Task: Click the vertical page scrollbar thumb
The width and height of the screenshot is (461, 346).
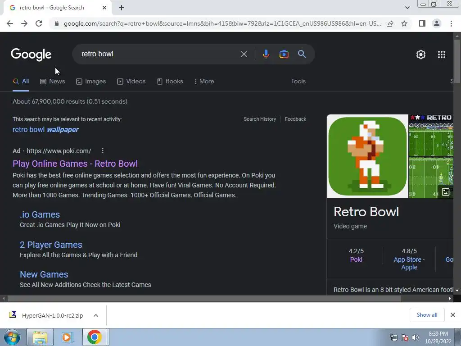Action: tap(457, 62)
